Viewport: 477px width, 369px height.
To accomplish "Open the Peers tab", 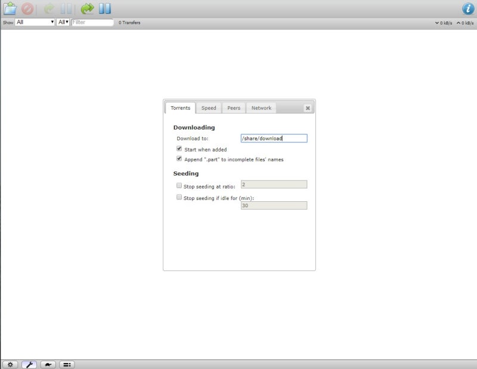I will [233, 108].
